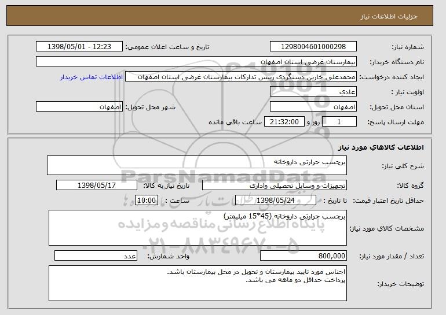Click the label تعداد / مقدار مورد نیاز
Screen dimensions: 446x315
(x=392, y=256)
